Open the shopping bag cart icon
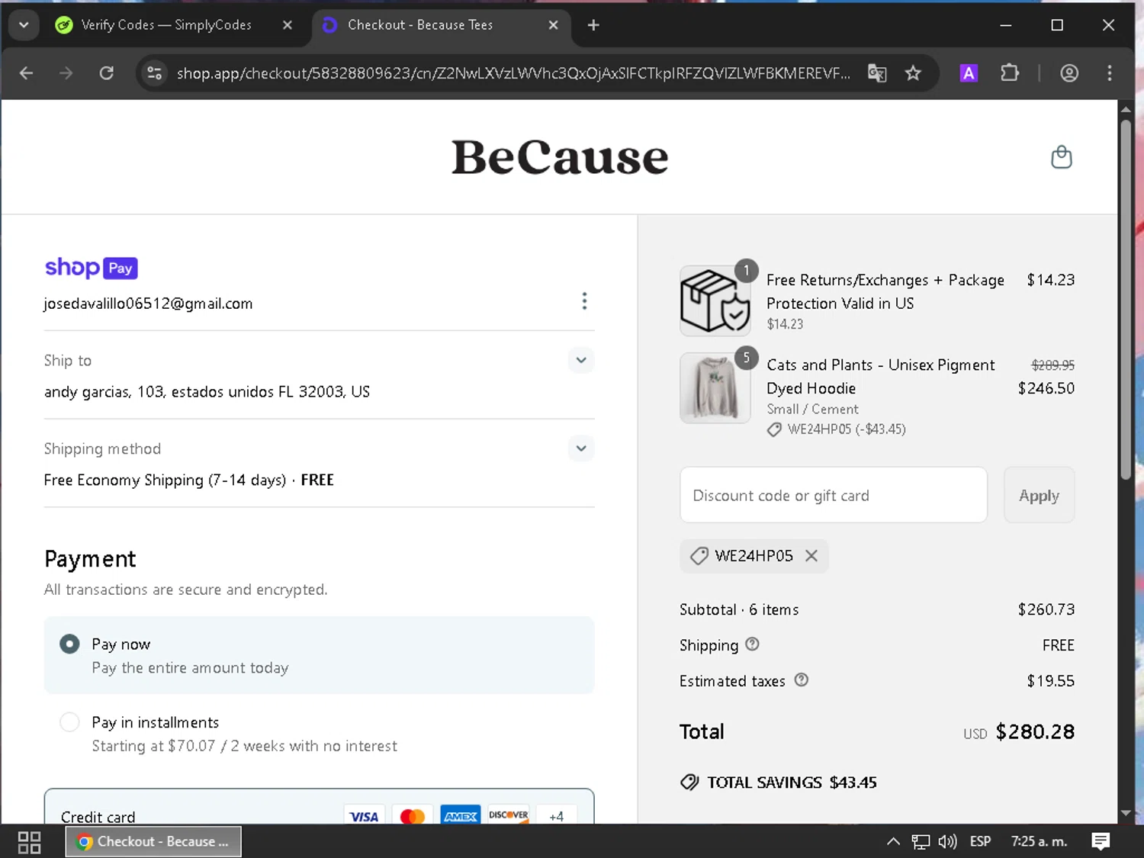 1061,157
